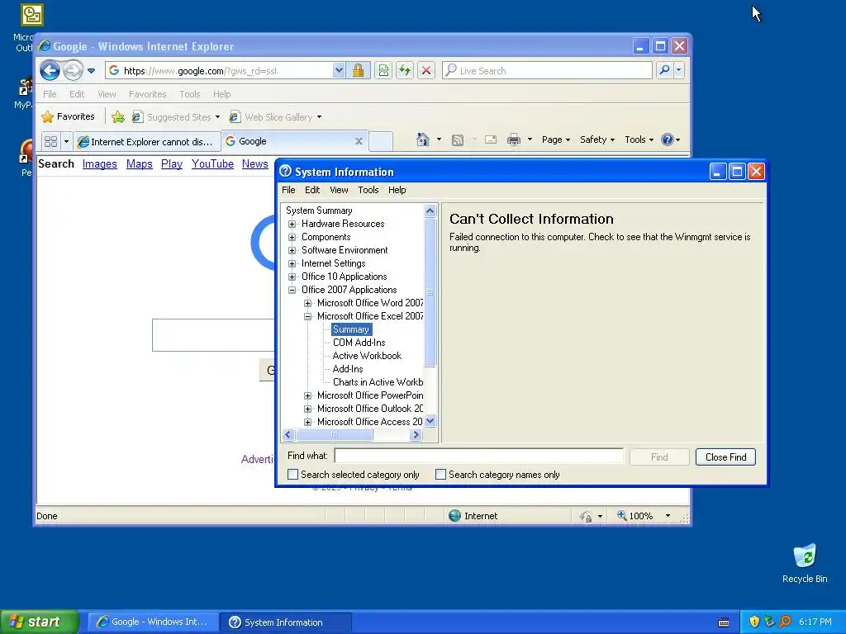846x634 pixels.
Task: Switch to Internet Explorer cannot display tab
Action: click(x=147, y=142)
